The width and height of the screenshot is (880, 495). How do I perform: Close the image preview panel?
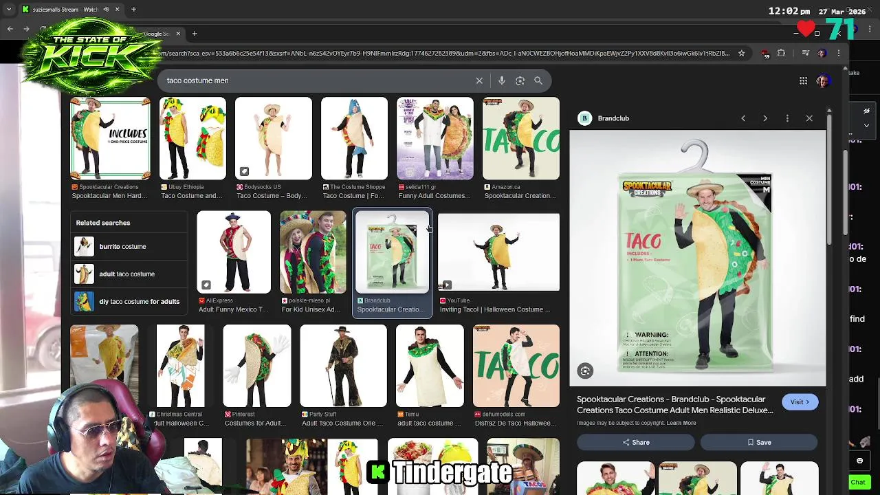click(809, 118)
